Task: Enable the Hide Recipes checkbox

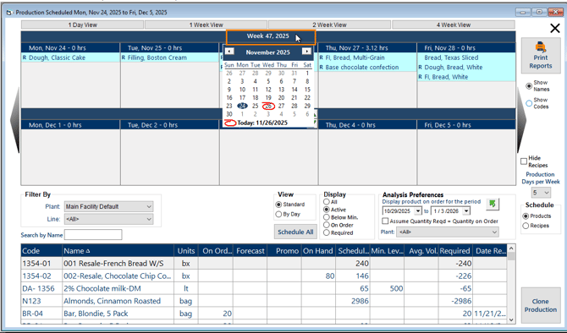Action: coord(524,161)
